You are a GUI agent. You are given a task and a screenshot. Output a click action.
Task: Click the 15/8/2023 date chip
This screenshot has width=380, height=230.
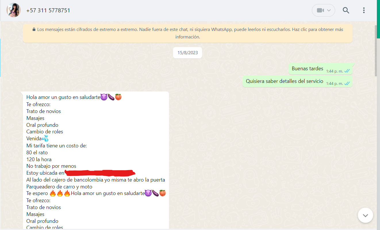[187, 53]
